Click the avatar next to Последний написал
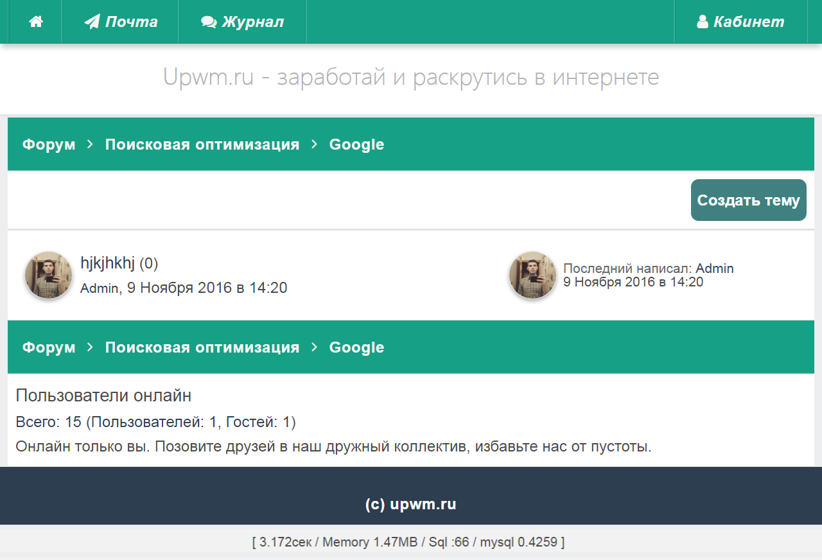Image resolution: width=822 pixels, height=560 pixels. point(533,275)
